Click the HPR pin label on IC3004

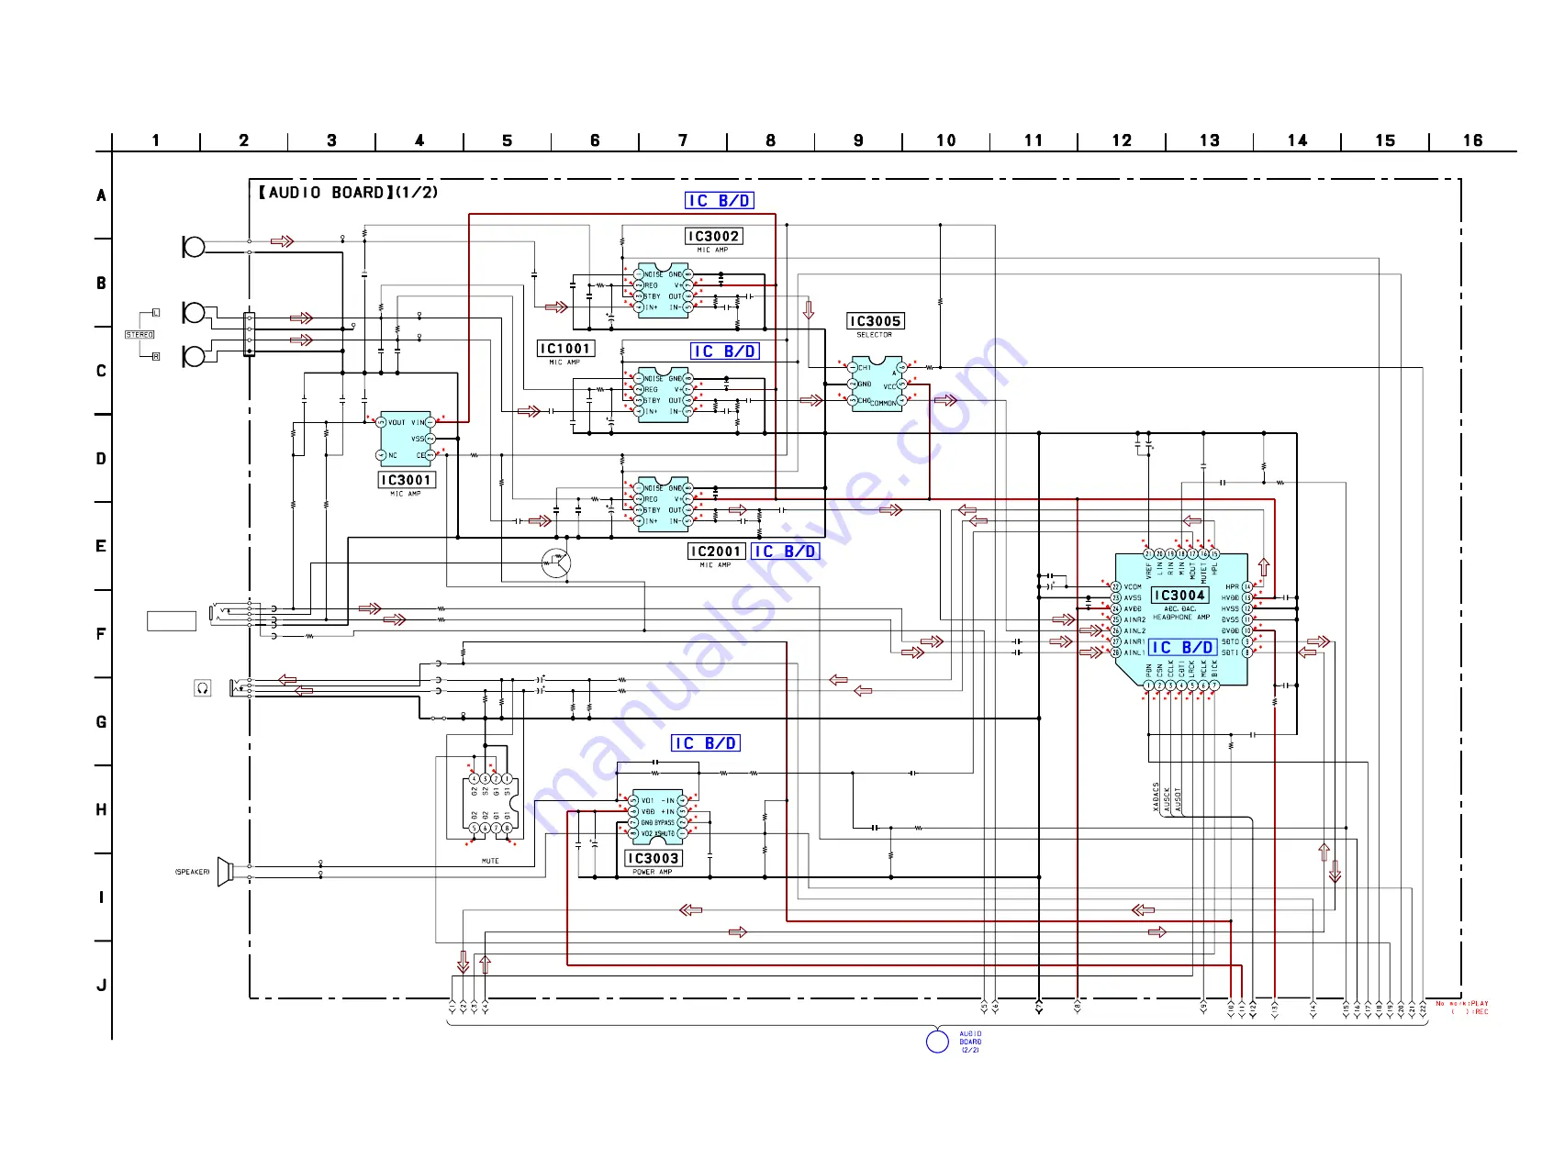(1232, 587)
